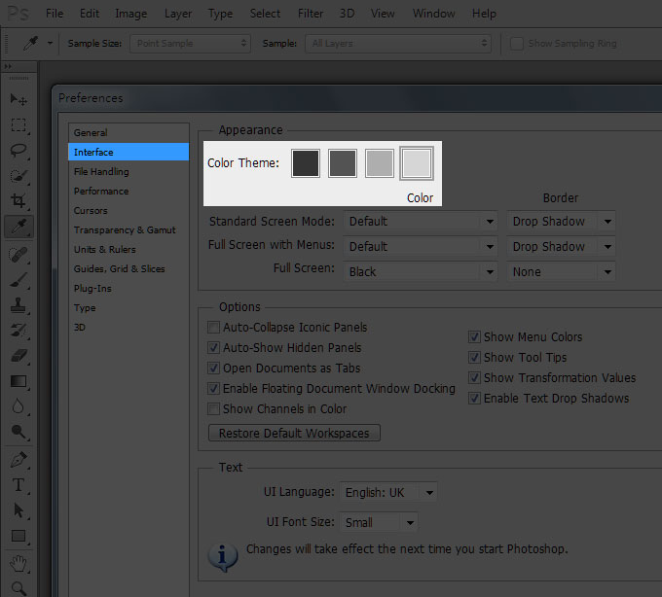The image size is (662, 597).
Task: Open the Sample Size dropdown
Action: [x=191, y=44]
